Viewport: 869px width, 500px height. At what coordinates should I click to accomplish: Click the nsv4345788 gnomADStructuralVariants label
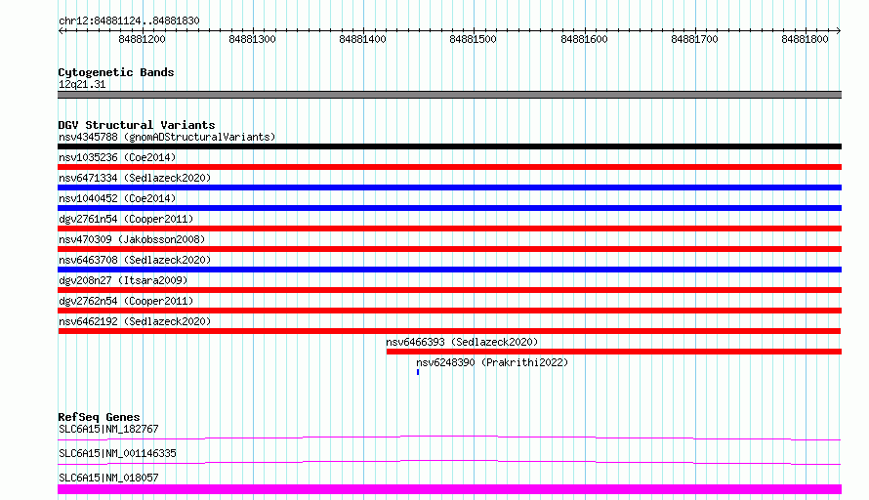[x=167, y=137]
